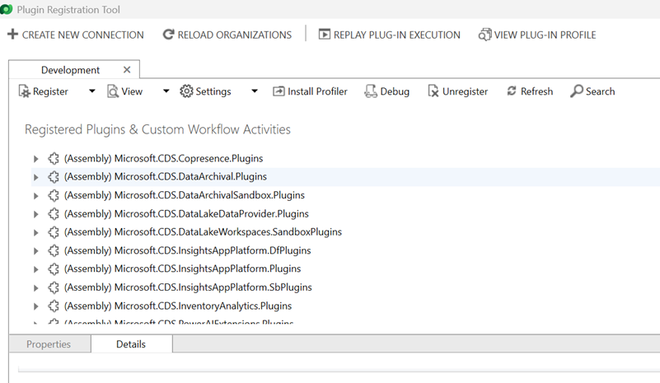Expand the InventoryAnalytics.Plugins node
Viewport: 660px width, 383px height.
pos(35,306)
